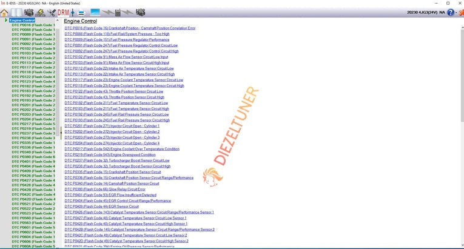Screen dimensions: 464x249
Task: Open Crankshaft-Camshaft Position Correlation Error link
Action: (130, 28)
